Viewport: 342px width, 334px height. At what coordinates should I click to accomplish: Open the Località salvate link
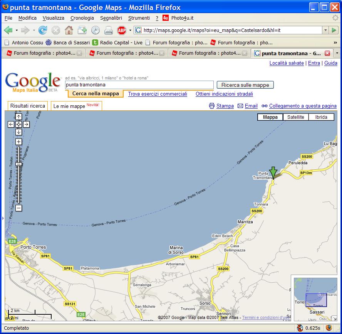point(287,63)
